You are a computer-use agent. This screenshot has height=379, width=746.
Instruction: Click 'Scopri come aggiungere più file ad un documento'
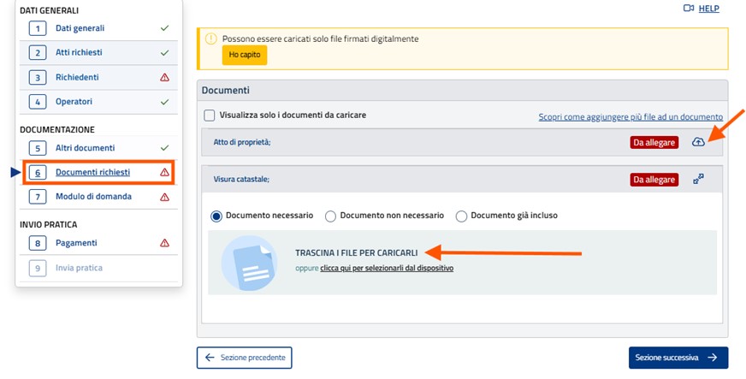click(x=631, y=116)
